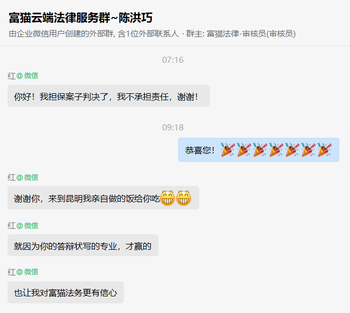Click the middle party popper emoji
Image resolution: width=350 pixels, height=313 pixels.
[276, 150]
